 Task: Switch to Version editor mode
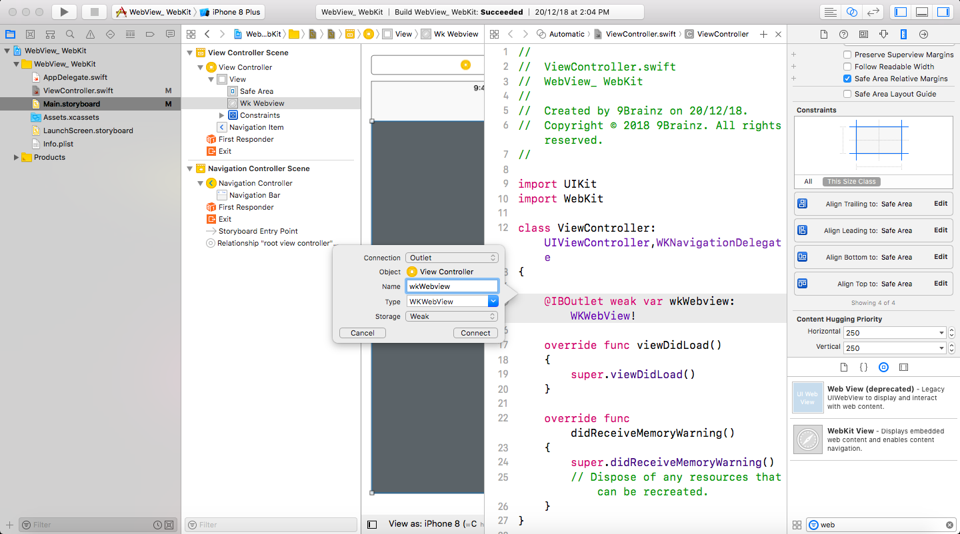(x=873, y=12)
